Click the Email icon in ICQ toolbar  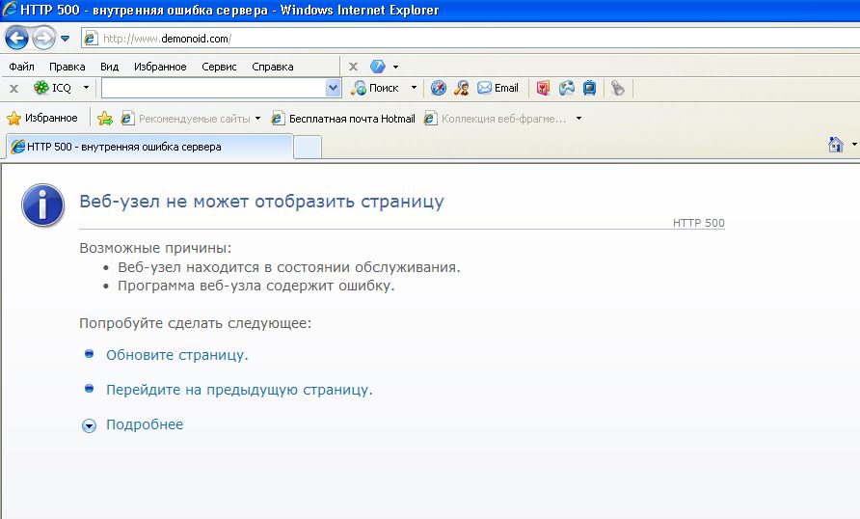pyautogui.click(x=498, y=88)
